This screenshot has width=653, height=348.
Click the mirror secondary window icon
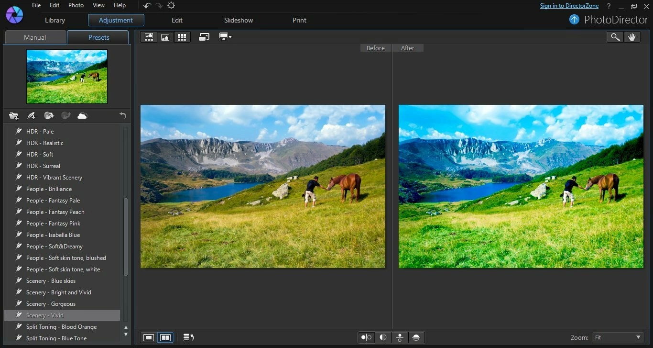(204, 37)
